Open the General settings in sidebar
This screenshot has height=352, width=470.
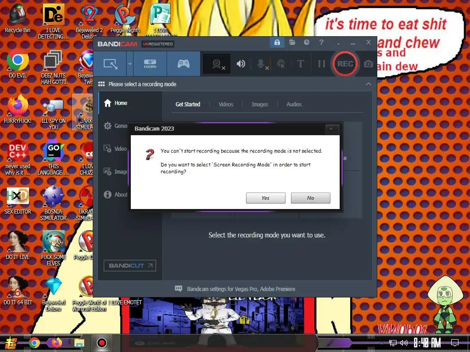tap(115, 126)
